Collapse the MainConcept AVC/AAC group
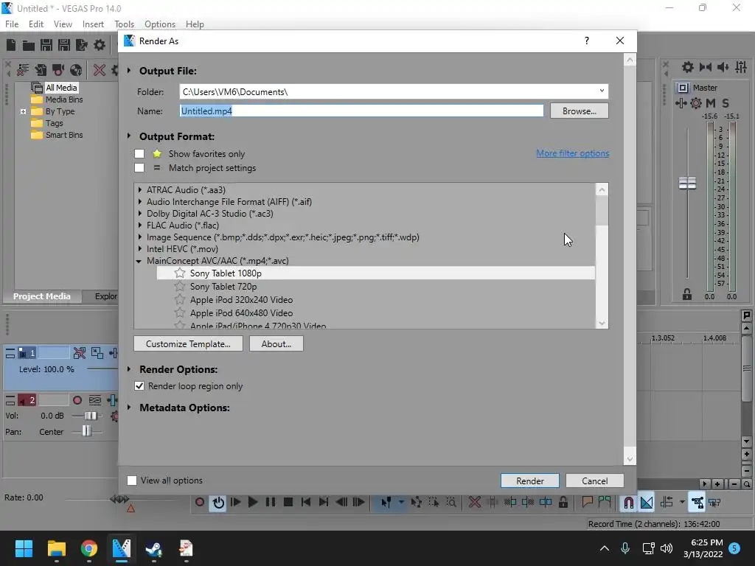Viewport: 755px width, 566px height. [139, 261]
